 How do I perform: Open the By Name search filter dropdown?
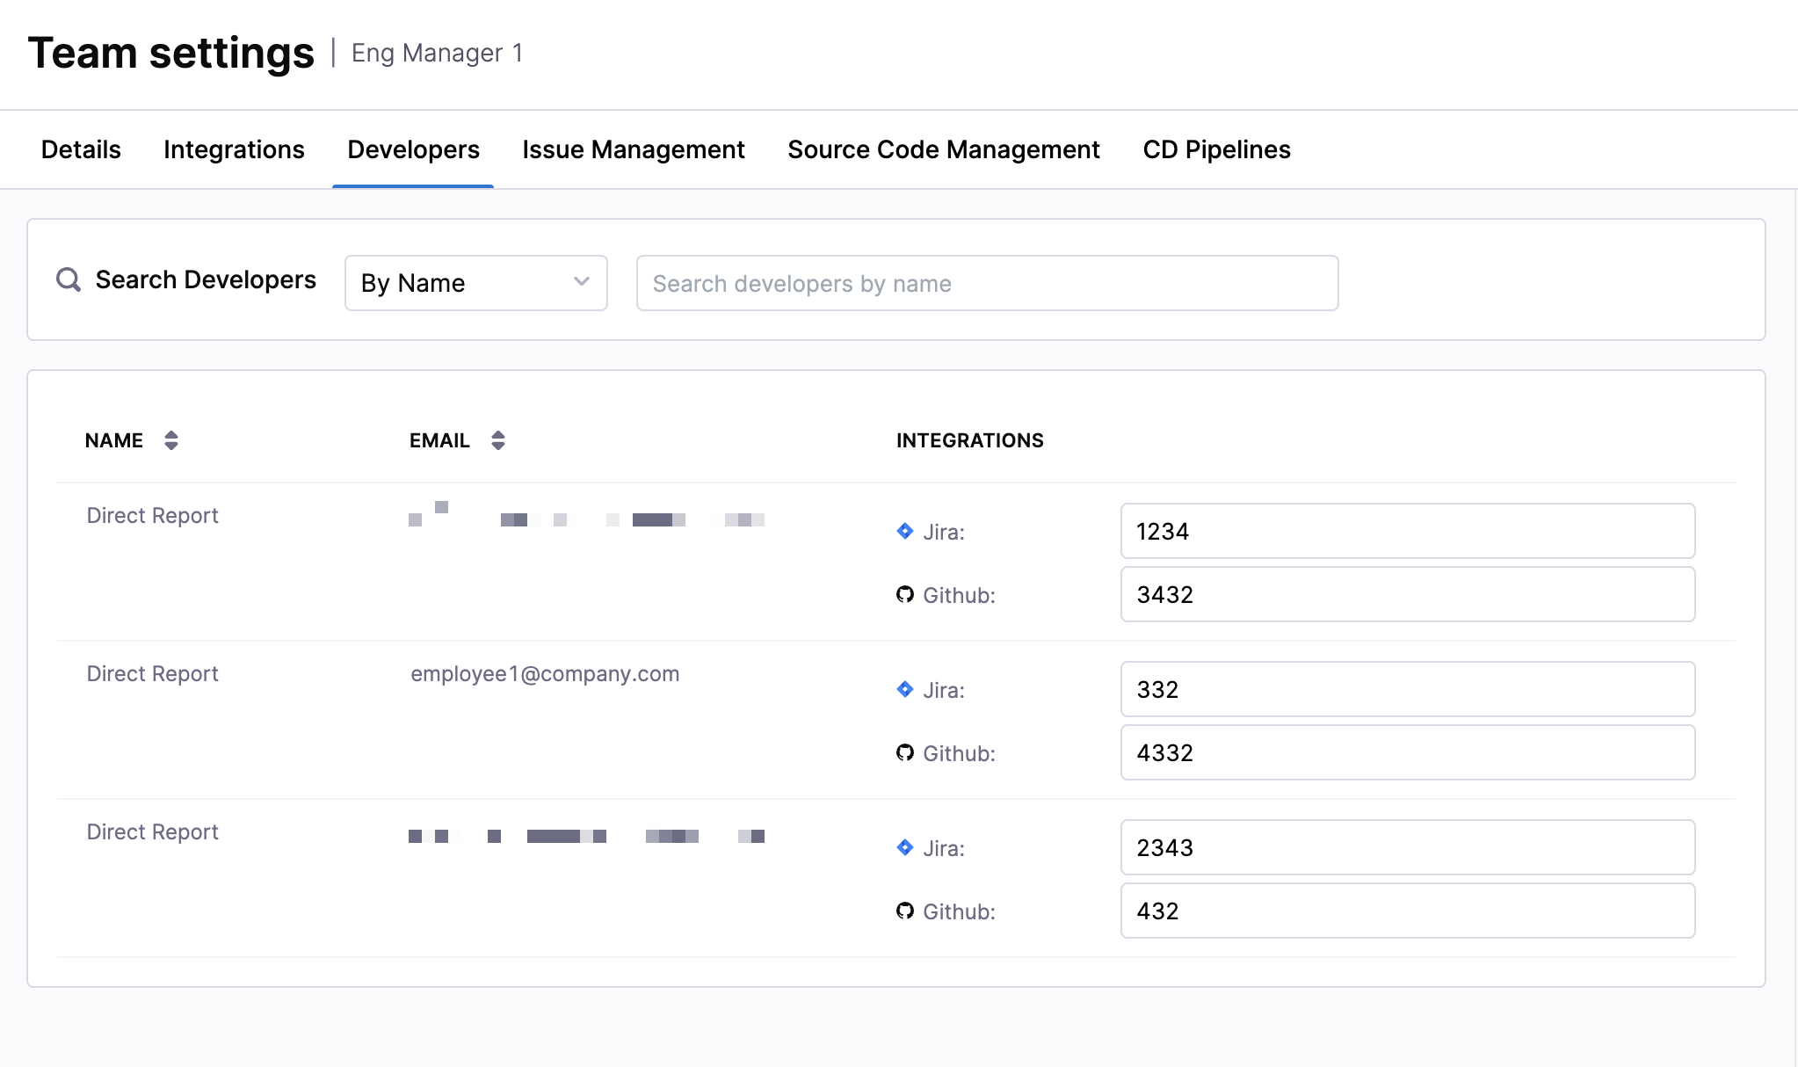pyautogui.click(x=475, y=283)
